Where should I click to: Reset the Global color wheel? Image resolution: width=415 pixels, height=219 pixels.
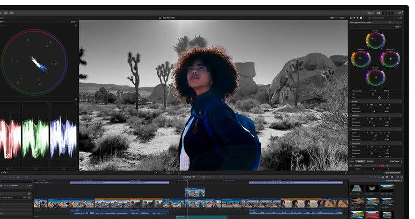pos(382,49)
